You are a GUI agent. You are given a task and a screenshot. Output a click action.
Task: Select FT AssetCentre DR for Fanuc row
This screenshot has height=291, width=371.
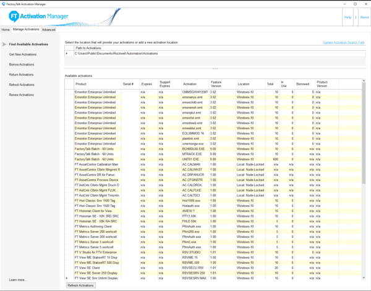(x=213, y=175)
